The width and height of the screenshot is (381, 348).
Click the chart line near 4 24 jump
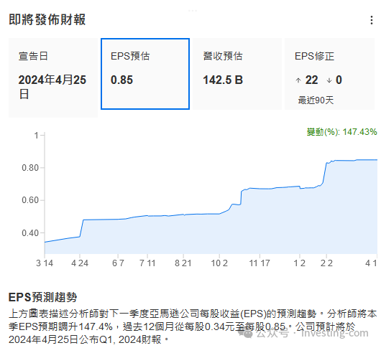click(82, 228)
